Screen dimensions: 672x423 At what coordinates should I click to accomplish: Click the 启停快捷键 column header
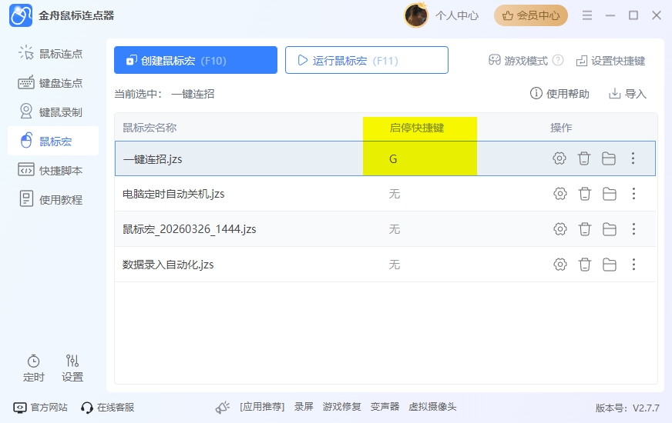click(417, 128)
